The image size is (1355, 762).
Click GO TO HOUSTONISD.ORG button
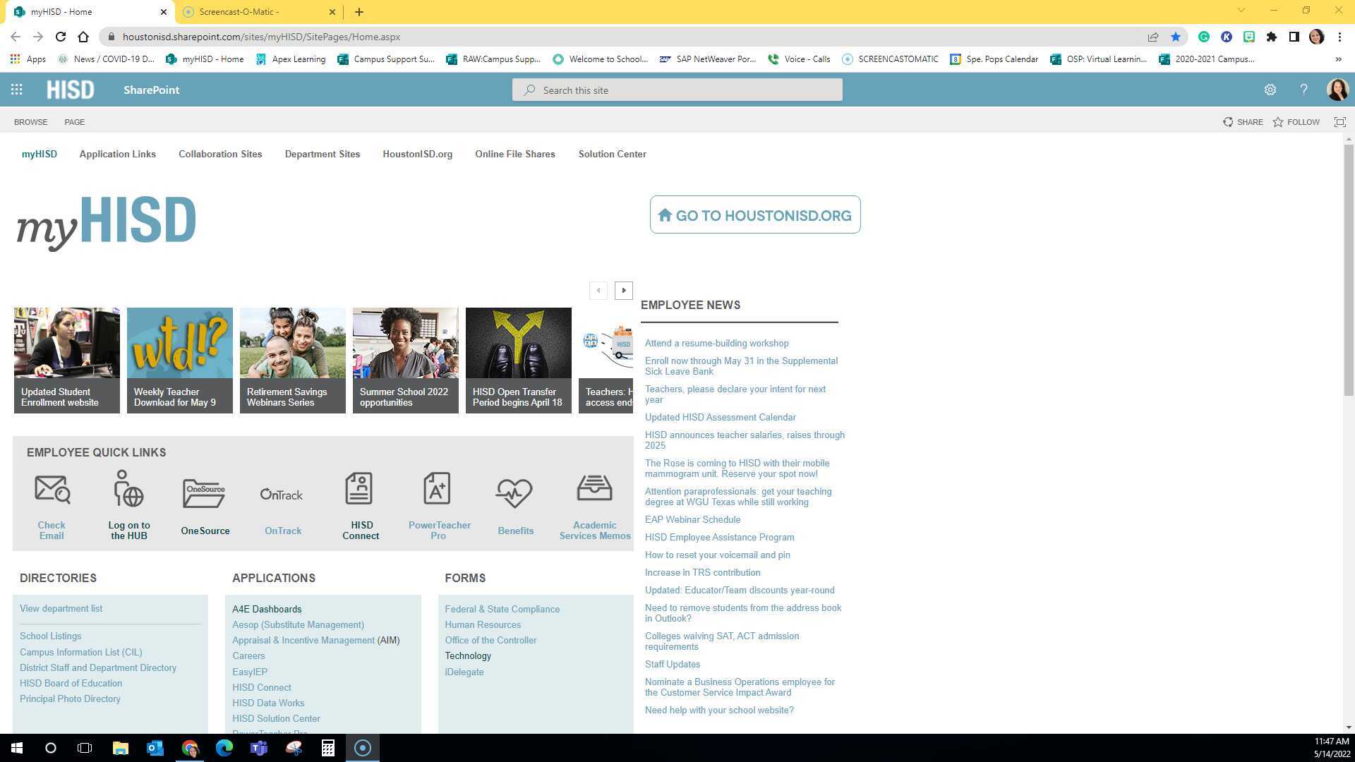[x=754, y=214]
